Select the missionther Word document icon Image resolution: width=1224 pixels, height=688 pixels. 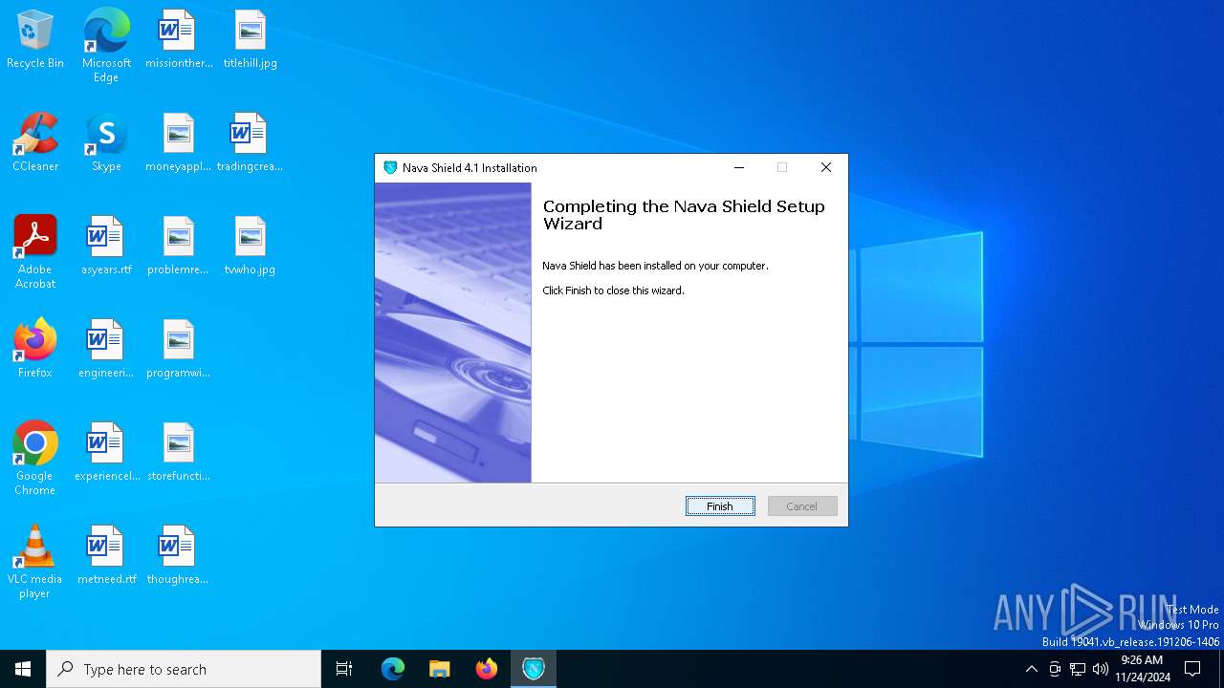pyautogui.click(x=178, y=40)
